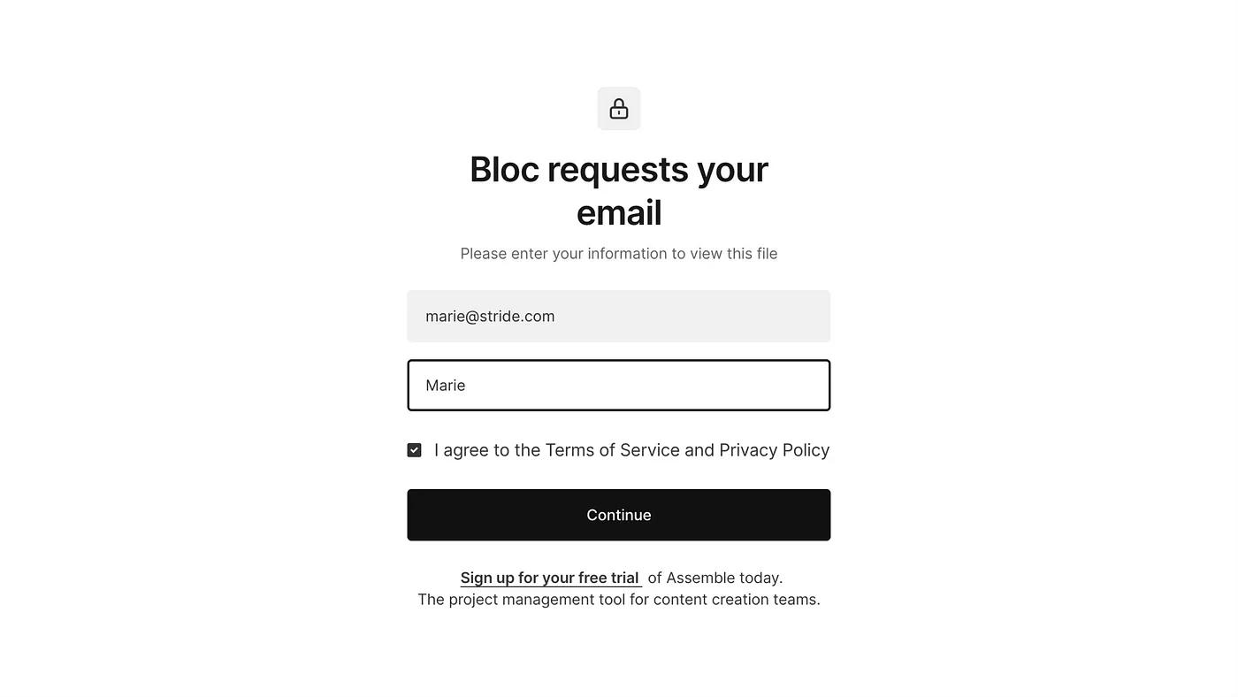Click the word email in the heading
The height and width of the screenshot is (697, 1238).
pos(619,212)
